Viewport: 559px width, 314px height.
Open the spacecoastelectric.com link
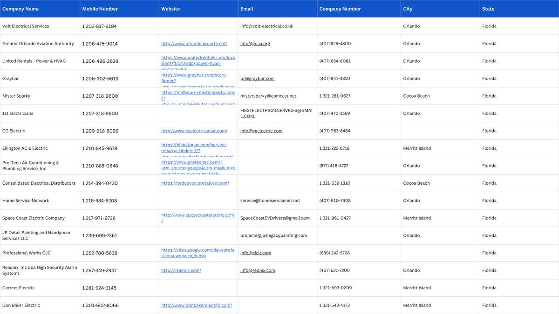click(198, 218)
